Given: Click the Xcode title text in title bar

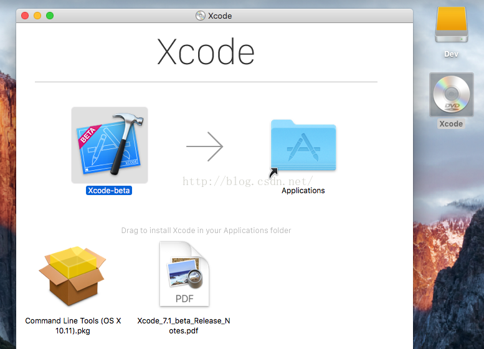Looking at the screenshot, I should pos(220,16).
